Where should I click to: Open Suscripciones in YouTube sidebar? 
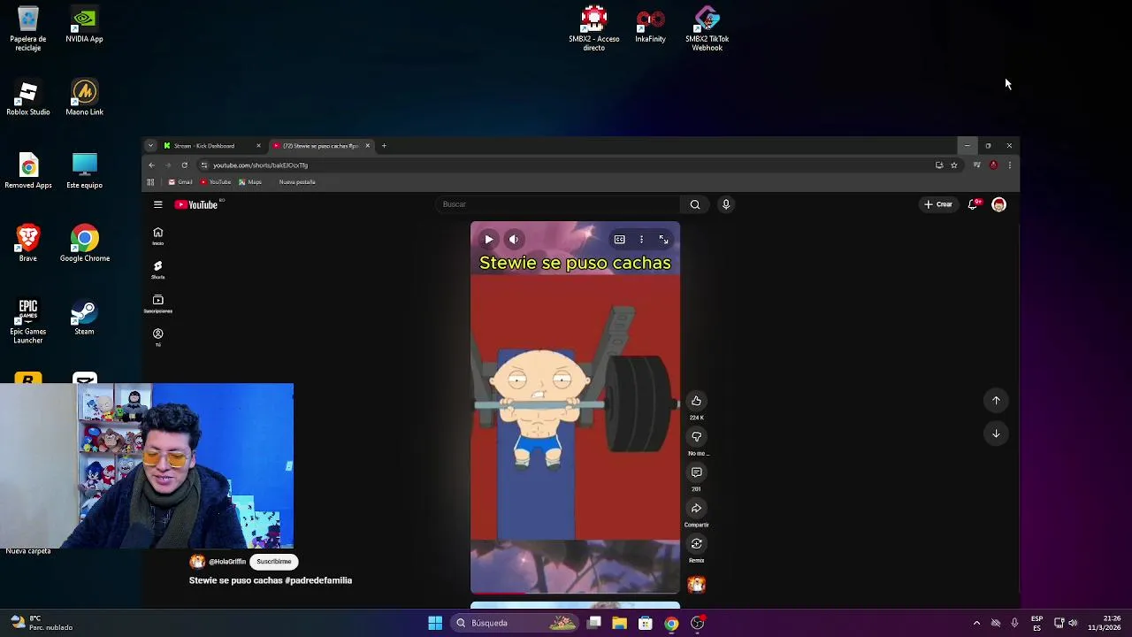(x=157, y=303)
